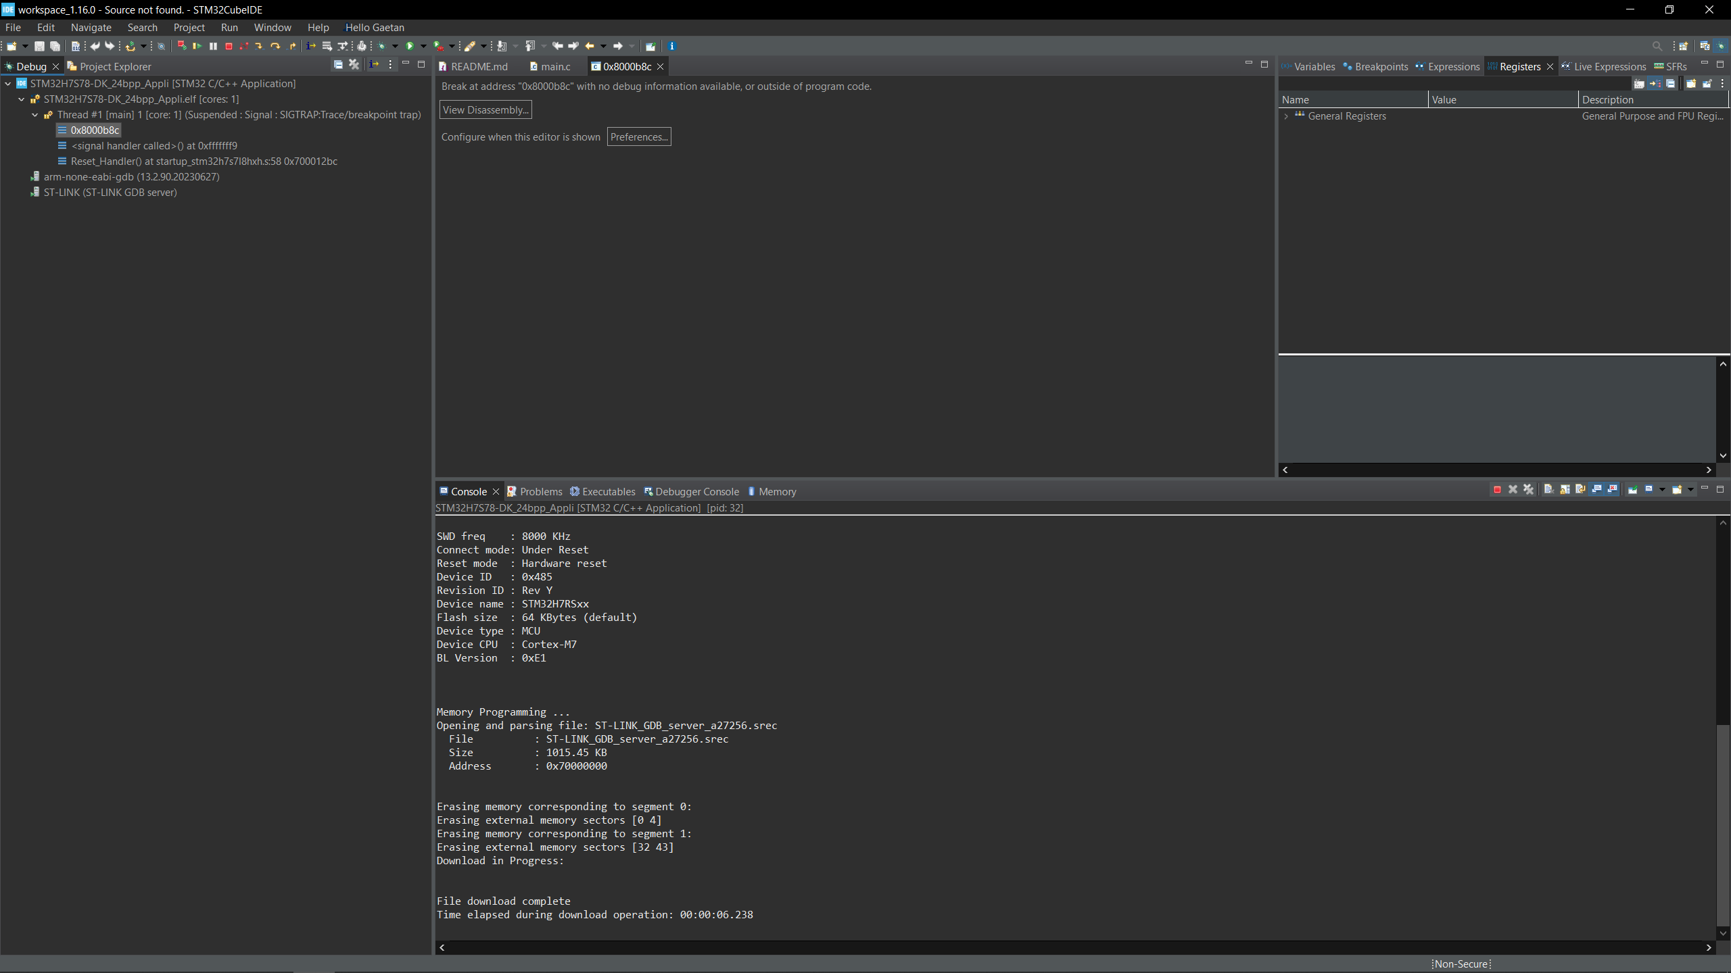Click the Pin Console icon
The width and height of the screenshot is (1731, 973).
[x=1632, y=489]
